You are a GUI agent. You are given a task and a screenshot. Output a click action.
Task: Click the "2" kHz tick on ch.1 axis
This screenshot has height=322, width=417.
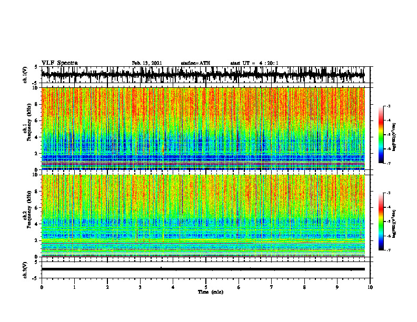pyautogui.click(x=36, y=154)
